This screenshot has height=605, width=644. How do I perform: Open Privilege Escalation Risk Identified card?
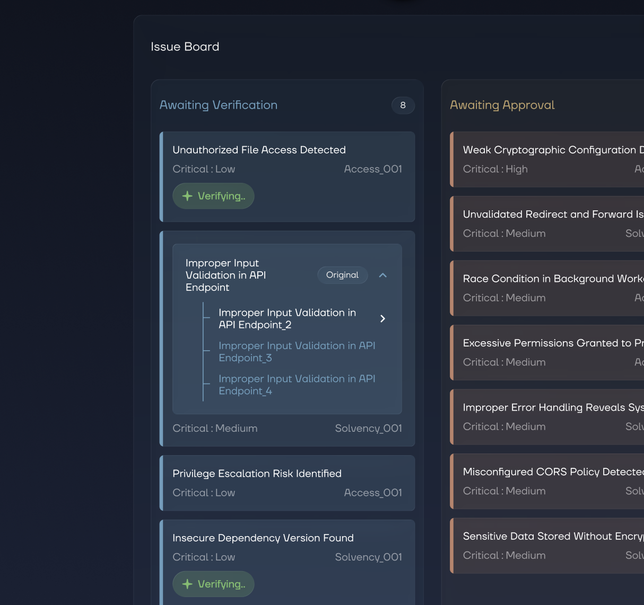pos(257,474)
